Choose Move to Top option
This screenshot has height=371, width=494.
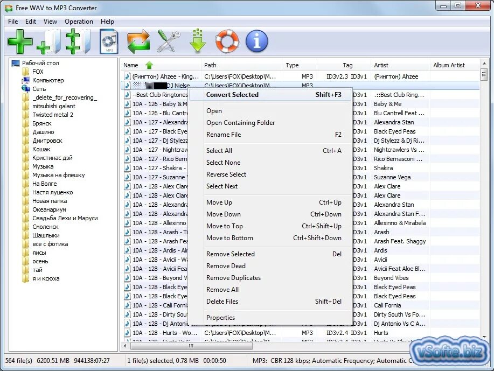click(x=270, y=226)
